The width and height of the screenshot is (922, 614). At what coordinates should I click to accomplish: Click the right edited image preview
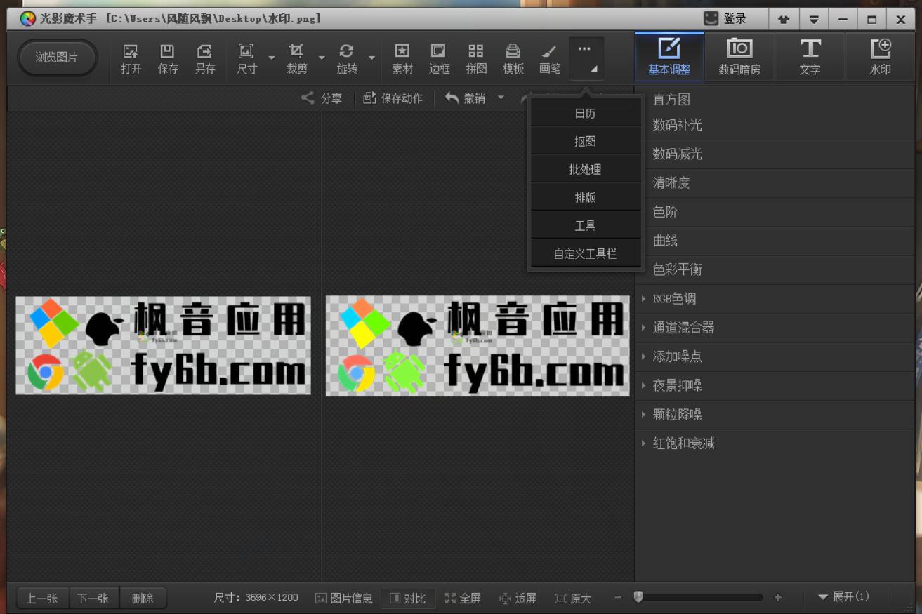coord(478,346)
